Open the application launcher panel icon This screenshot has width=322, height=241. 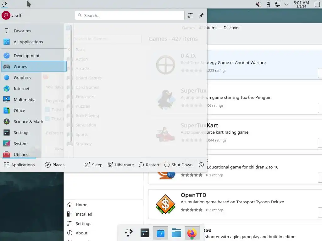4,4
